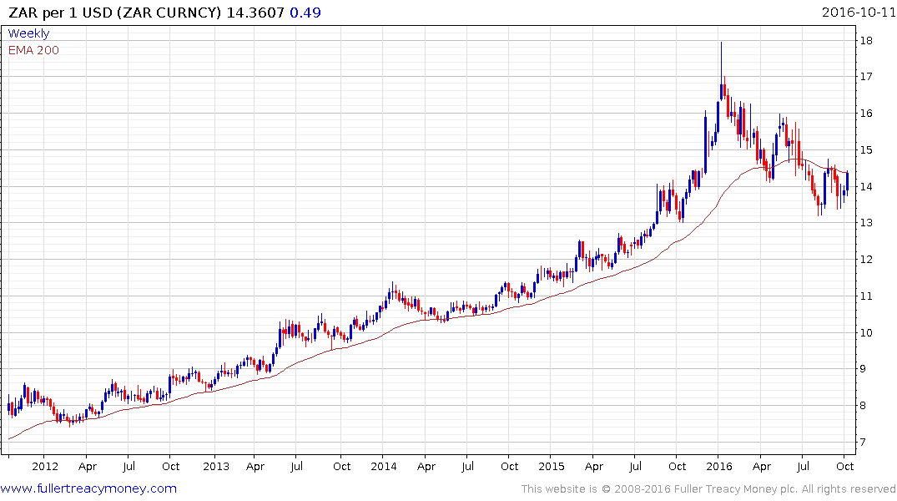This screenshot has width=897, height=501.
Task: Click the y-axis value 18
Action: point(865,40)
